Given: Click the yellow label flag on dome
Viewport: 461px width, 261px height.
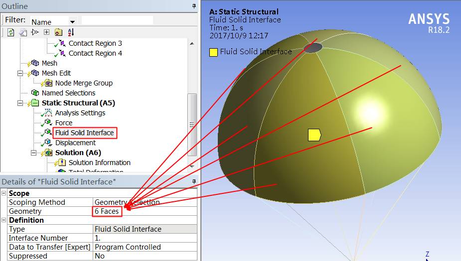Looking at the screenshot, I should [314, 135].
